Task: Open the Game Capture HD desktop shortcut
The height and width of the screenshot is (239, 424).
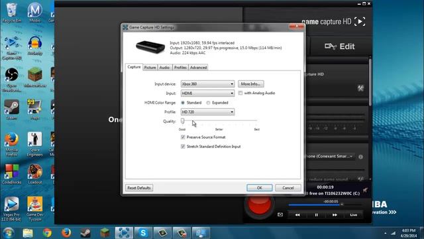Action: 11,48
